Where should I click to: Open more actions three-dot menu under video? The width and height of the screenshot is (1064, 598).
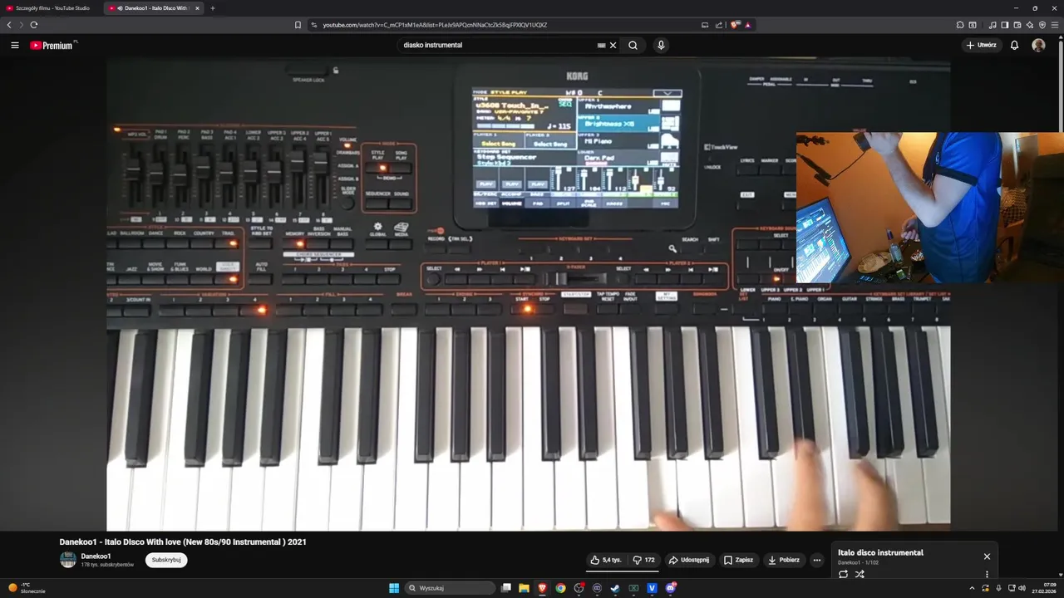(x=817, y=560)
